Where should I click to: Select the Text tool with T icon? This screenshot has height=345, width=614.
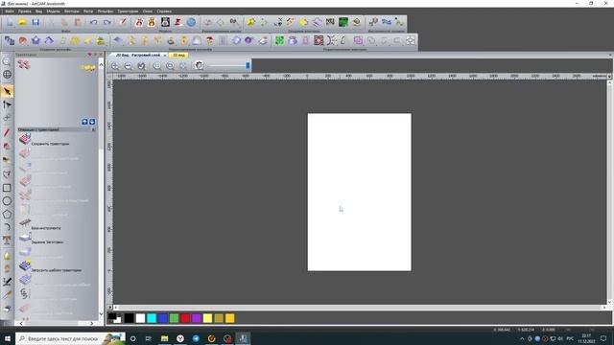coord(7,240)
